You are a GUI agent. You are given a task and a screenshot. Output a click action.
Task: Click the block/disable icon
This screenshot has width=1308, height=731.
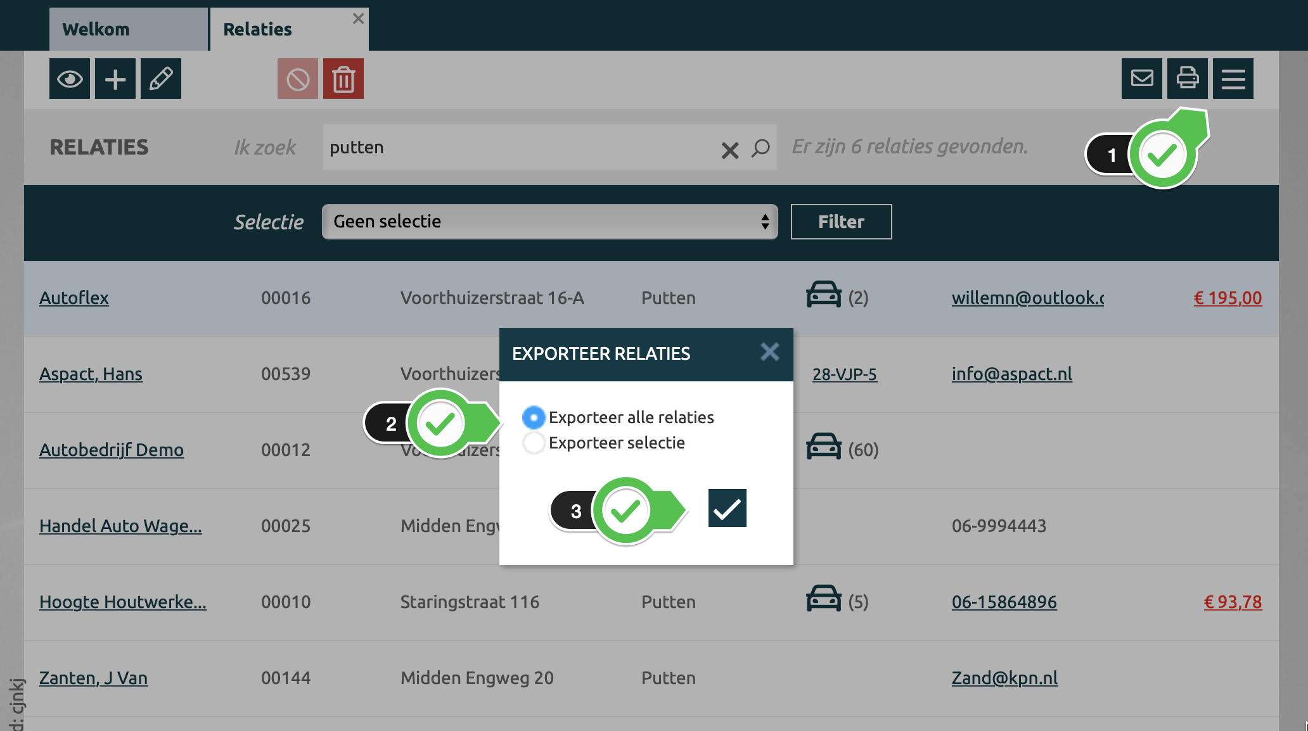[298, 79]
